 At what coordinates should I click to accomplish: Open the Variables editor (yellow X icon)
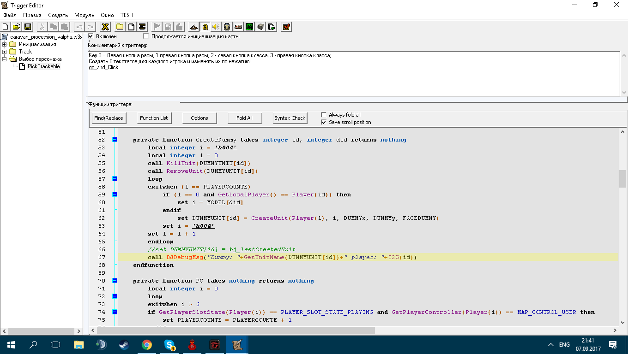105,27
